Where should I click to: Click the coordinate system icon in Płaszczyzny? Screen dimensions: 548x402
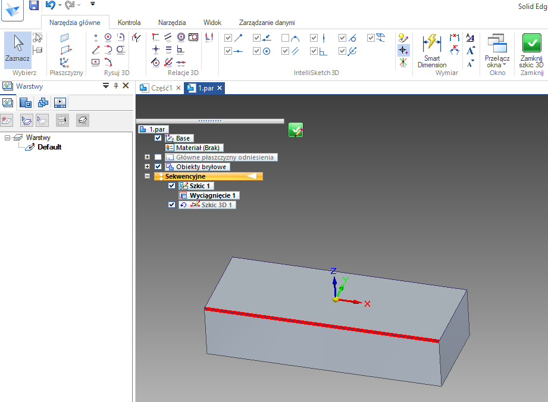(65, 63)
